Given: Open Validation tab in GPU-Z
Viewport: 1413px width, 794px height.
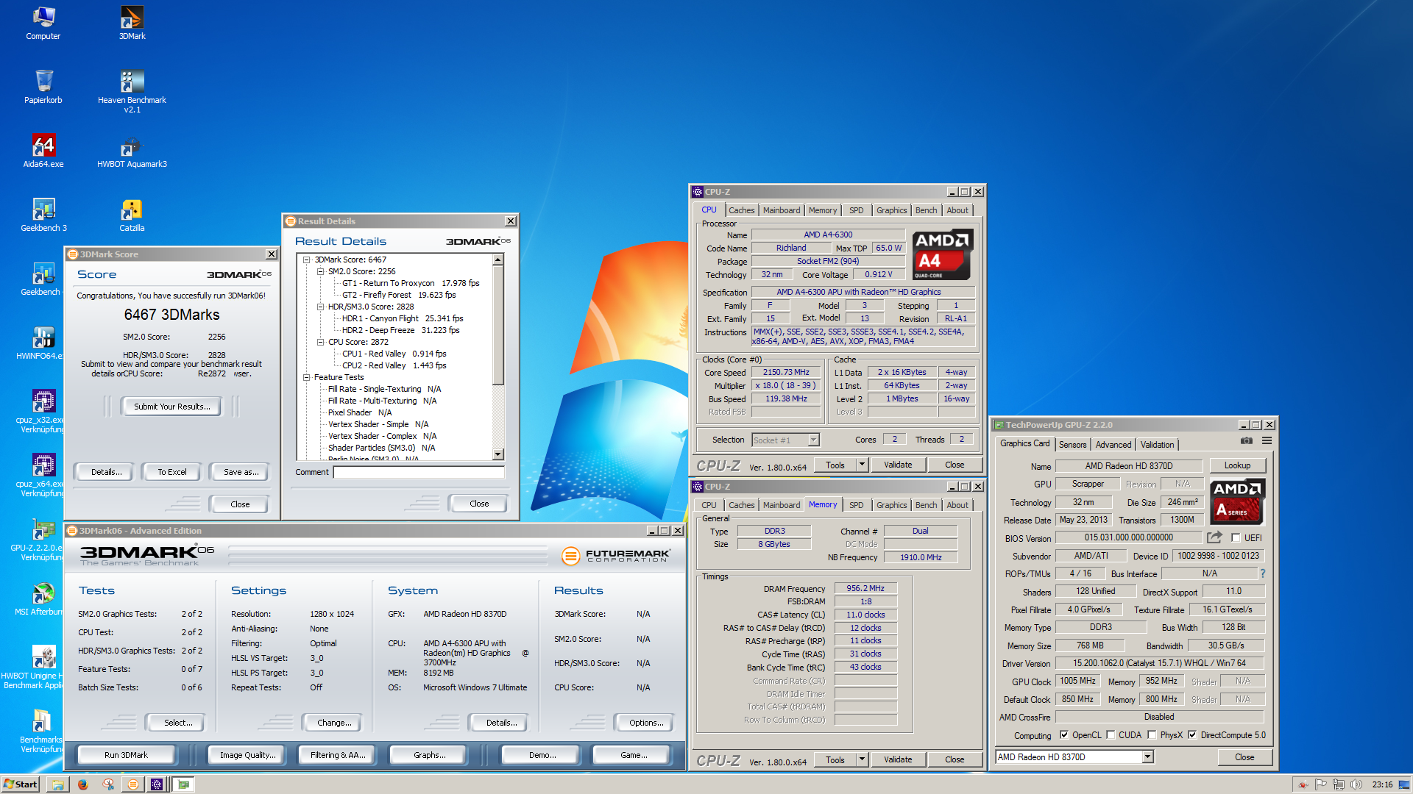Looking at the screenshot, I should 1157,445.
